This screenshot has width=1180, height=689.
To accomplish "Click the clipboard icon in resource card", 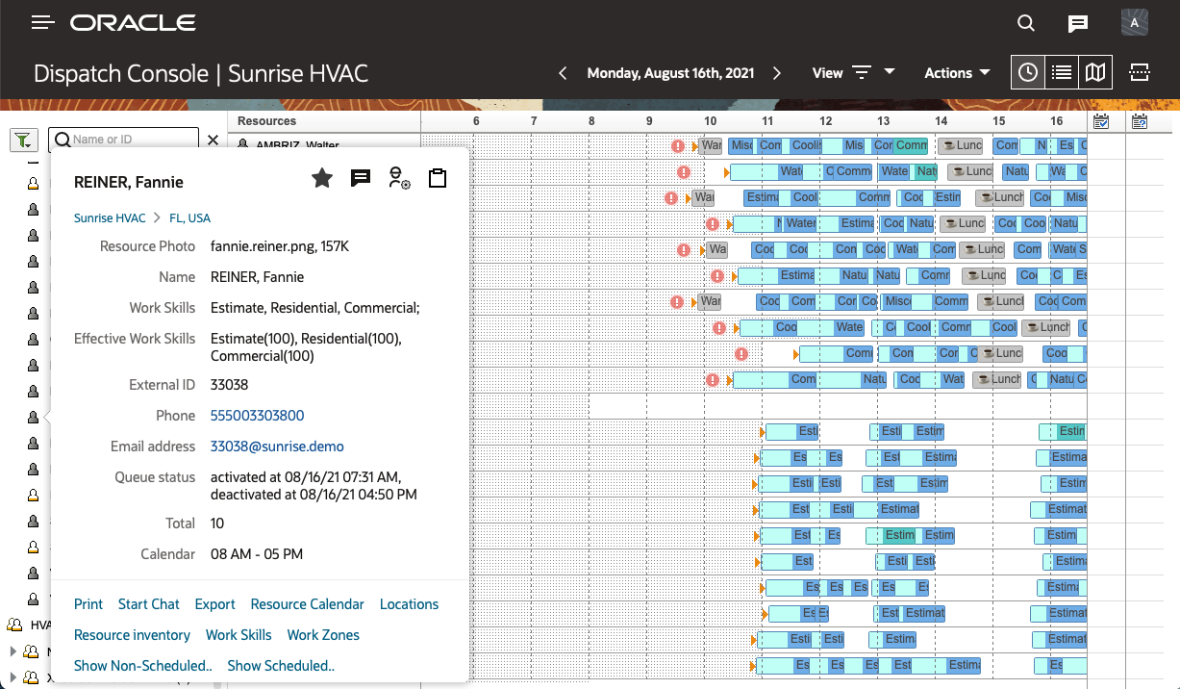I will point(438,178).
